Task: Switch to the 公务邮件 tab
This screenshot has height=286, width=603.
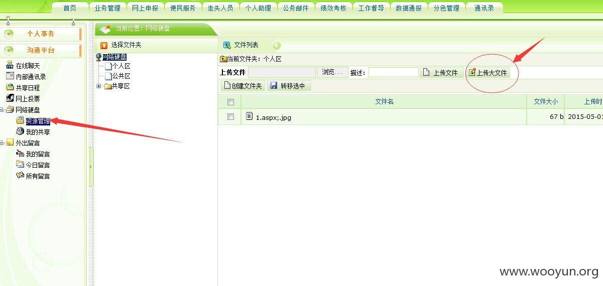Action: 296,8
